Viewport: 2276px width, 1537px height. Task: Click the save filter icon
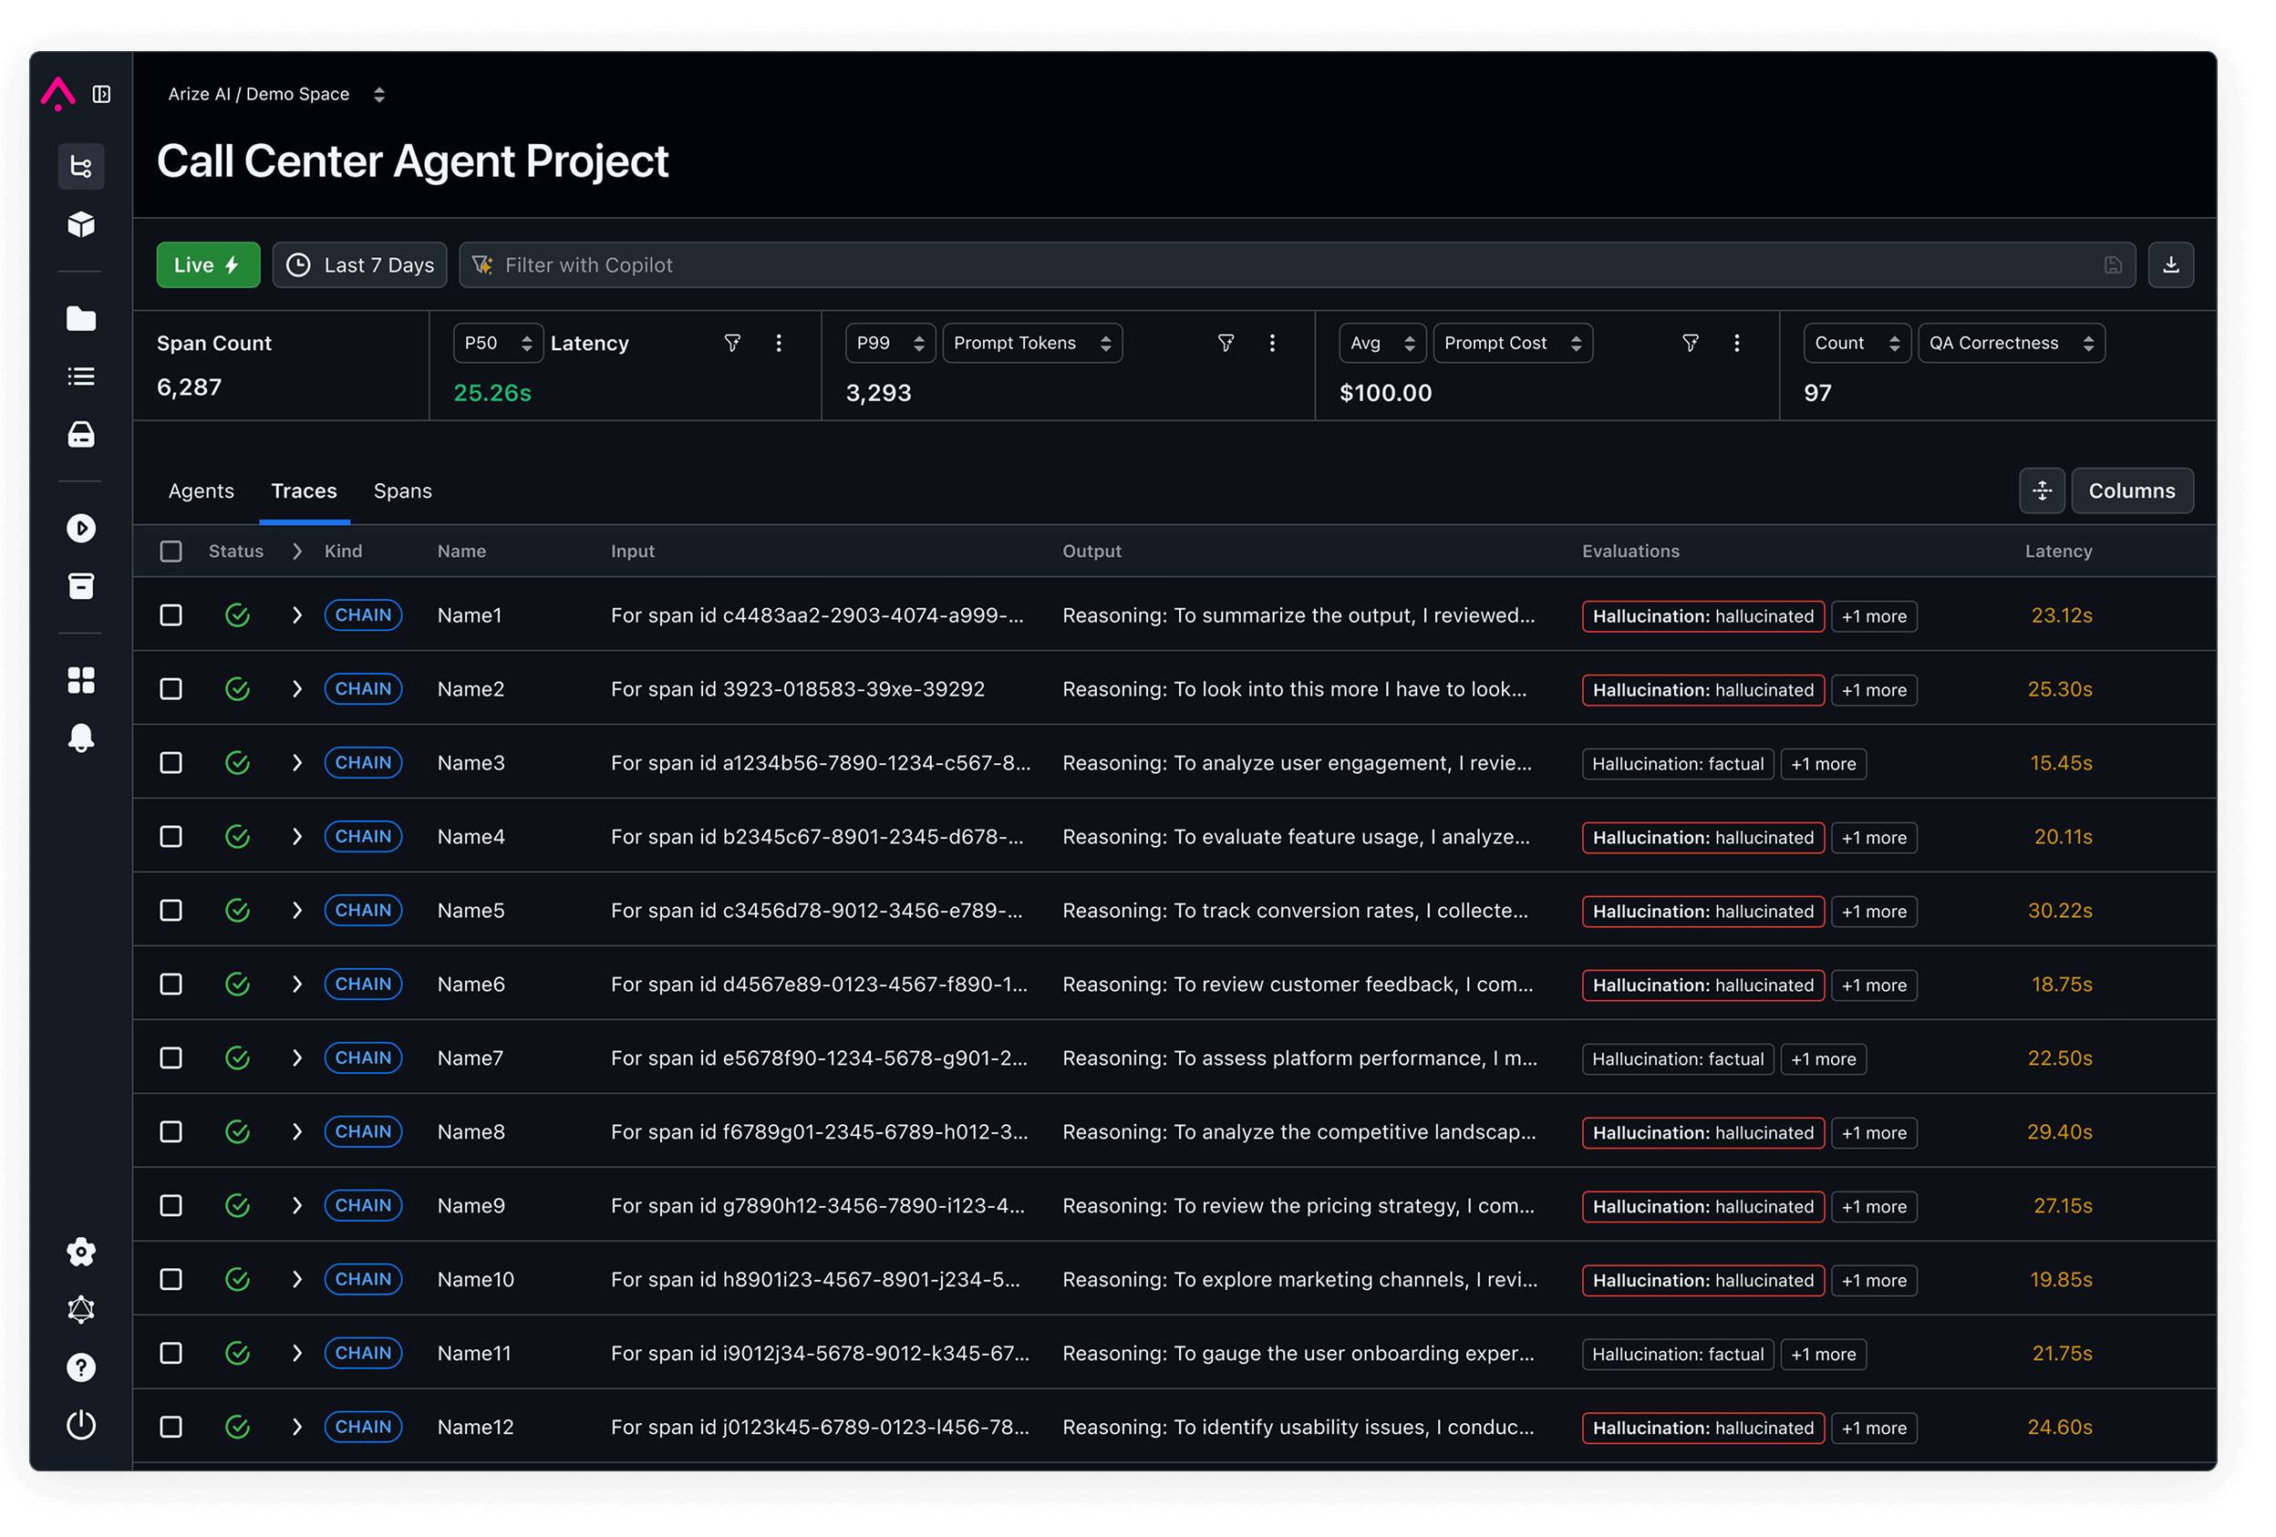tap(2114, 265)
